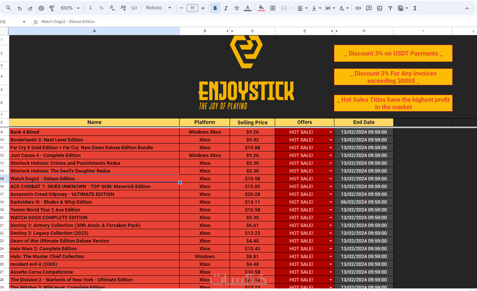The height and width of the screenshot is (291, 477).
Task: Format as currency with the £ button
Action: (91, 8)
